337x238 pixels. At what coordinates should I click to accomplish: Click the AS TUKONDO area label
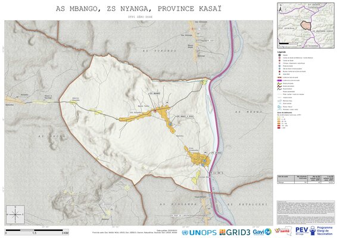(160, 51)
